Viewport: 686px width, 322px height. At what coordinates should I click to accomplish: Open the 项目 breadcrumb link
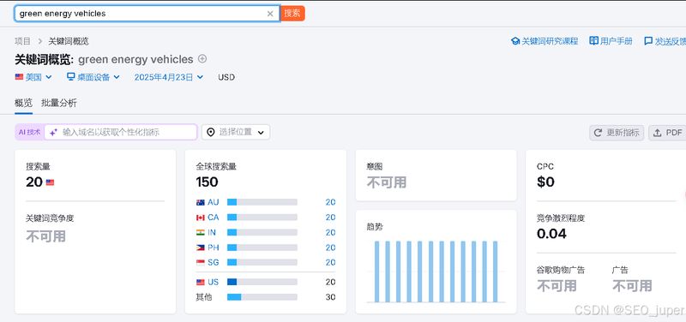23,41
